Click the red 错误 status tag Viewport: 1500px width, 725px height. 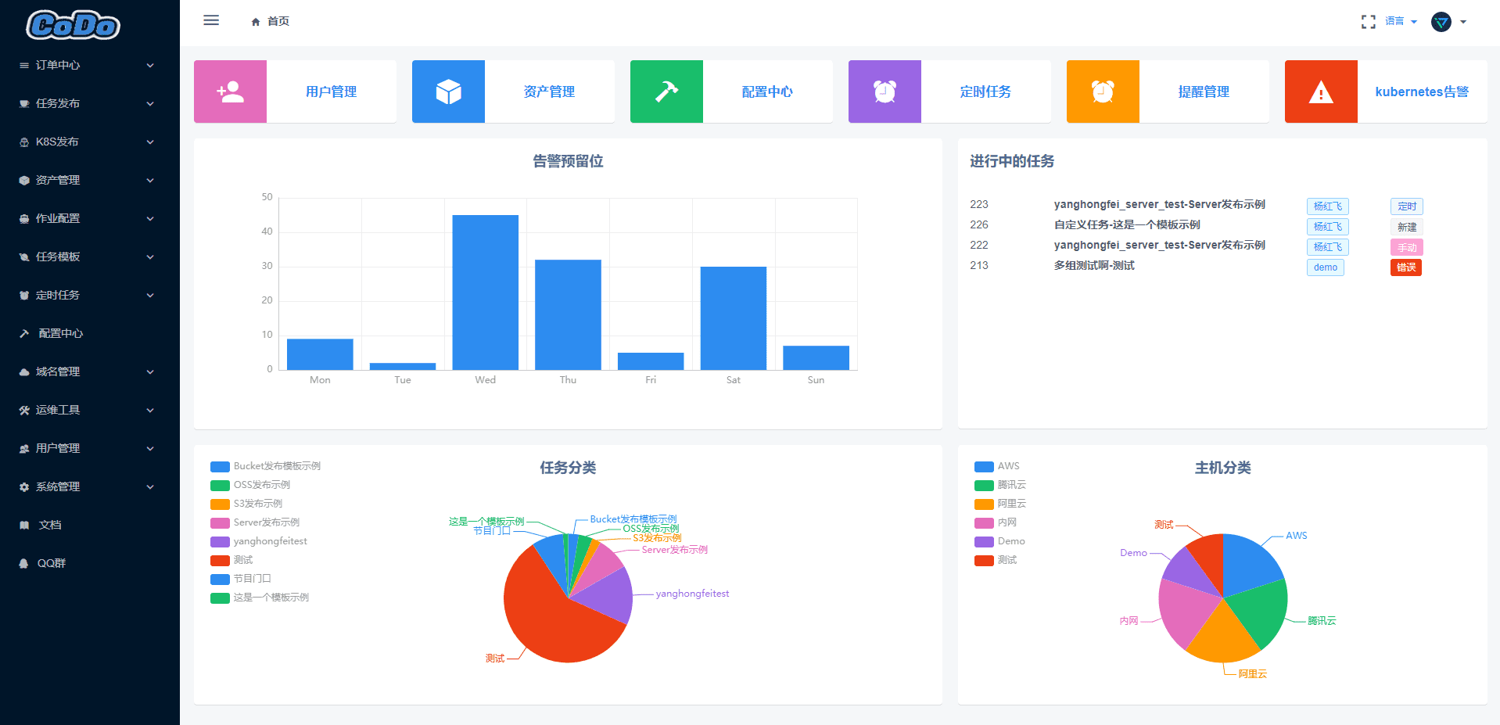(1406, 267)
